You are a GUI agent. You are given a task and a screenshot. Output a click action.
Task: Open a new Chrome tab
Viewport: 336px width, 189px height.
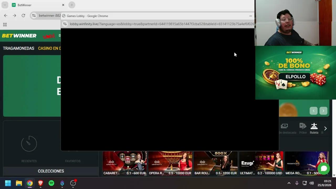[72, 5]
